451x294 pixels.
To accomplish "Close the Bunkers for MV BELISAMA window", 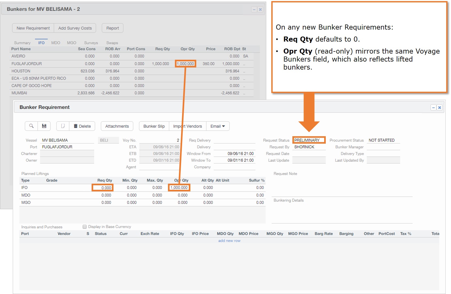I will [260, 10].
